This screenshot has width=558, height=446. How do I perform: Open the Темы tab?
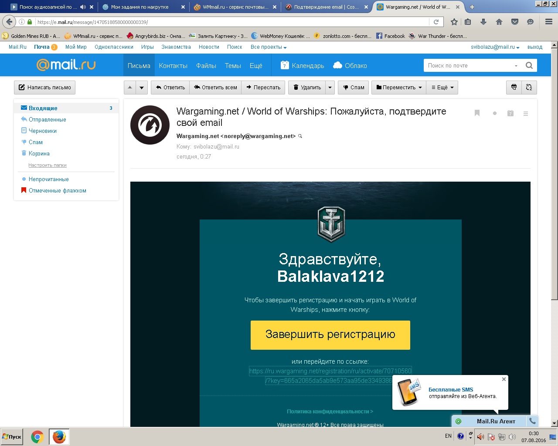point(233,65)
